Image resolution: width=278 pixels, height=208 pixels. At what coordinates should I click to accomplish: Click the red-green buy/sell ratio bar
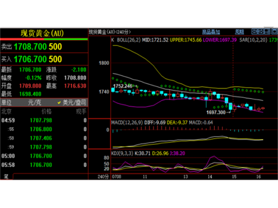pyautogui.click(x=44, y=39)
